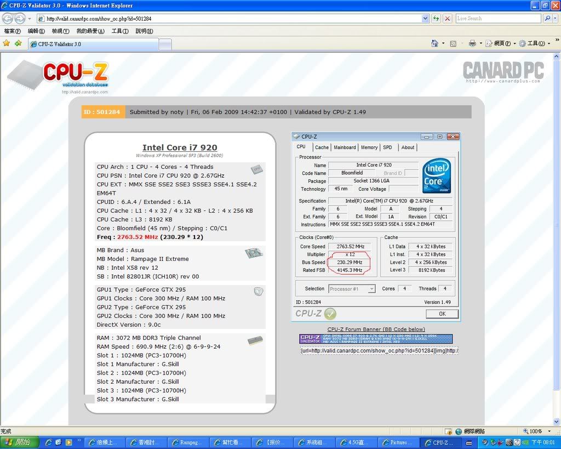Open the 我的最愛(A) Favorites menu
Screen dimensions: 561x449
pos(90,31)
